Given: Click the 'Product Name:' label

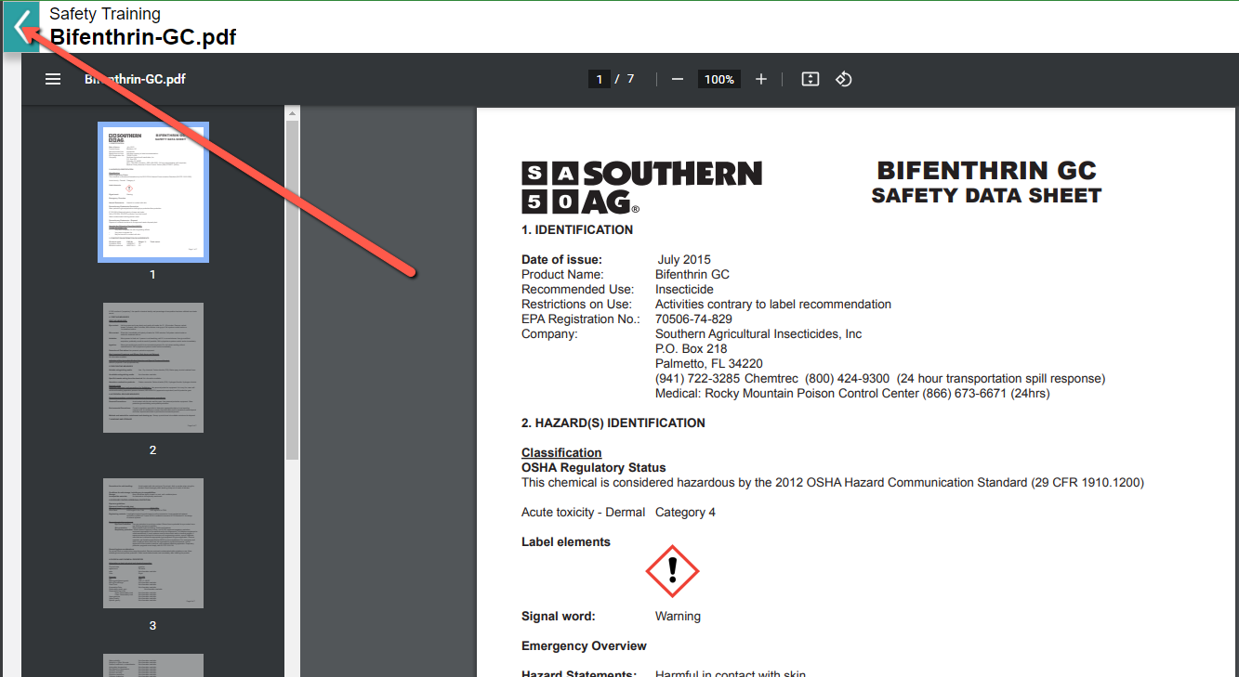Looking at the screenshot, I should (562, 274).
